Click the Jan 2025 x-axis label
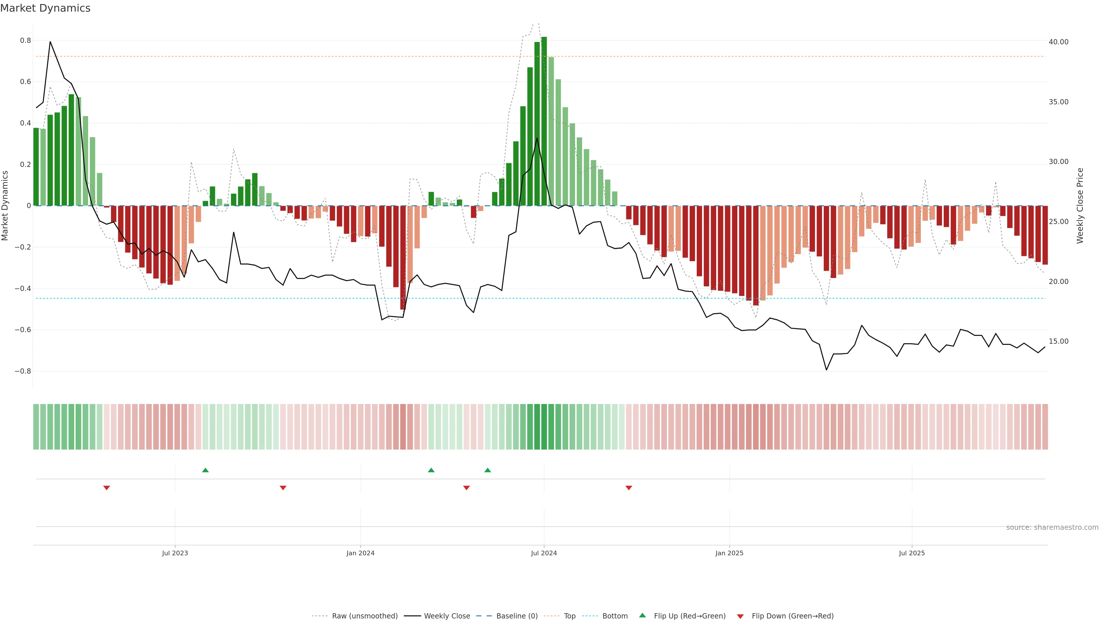The width and height of the screenshot is (1113, 626). pyautogui.click(x=729, y=553)
